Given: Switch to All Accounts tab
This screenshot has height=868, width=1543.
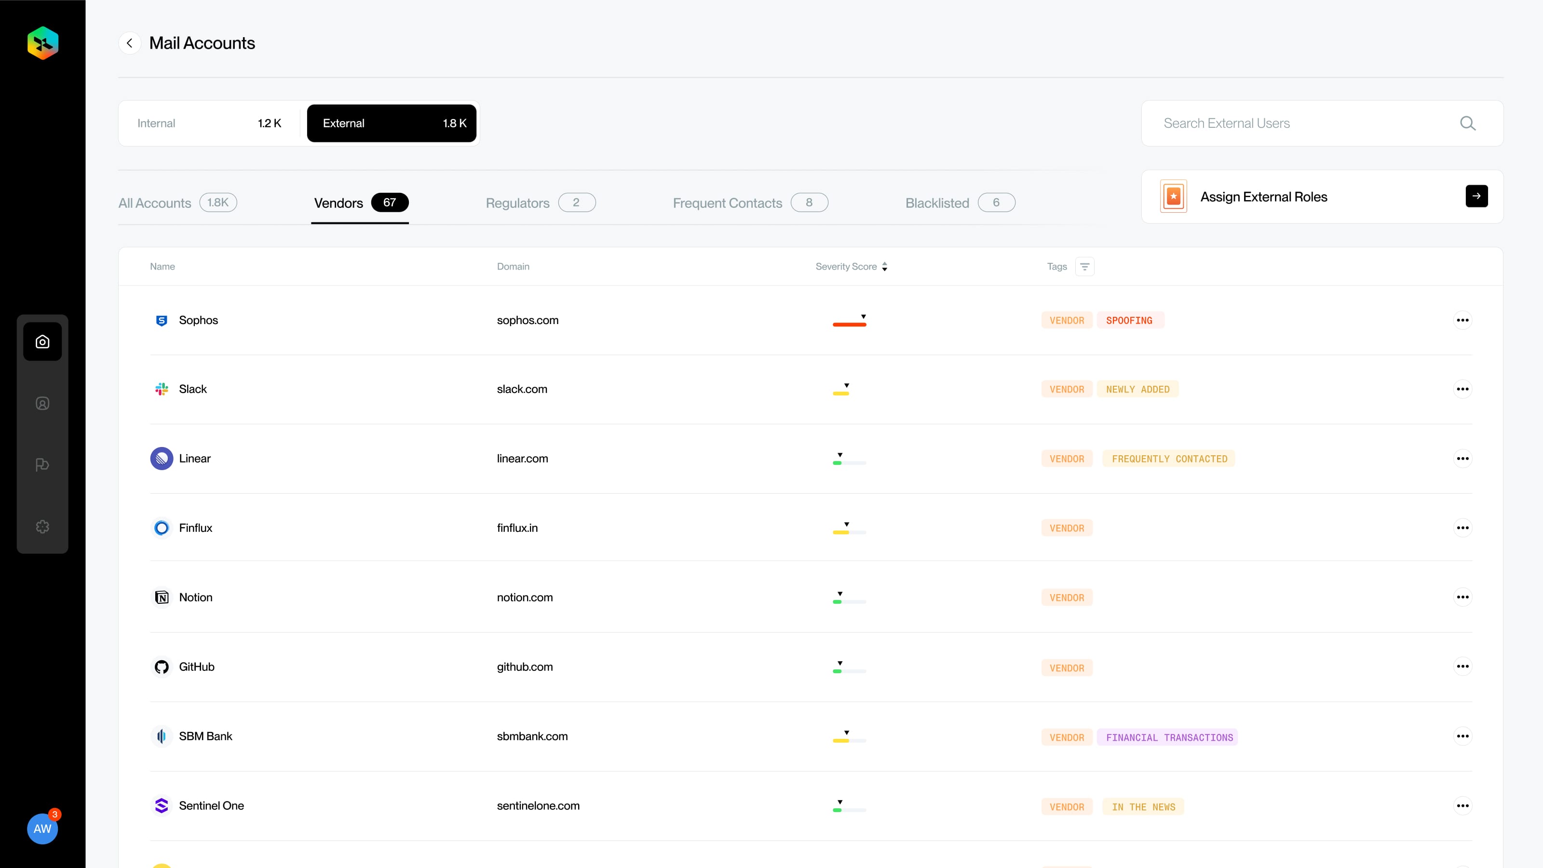Looking at the screenshot, I should pos(177,203).
